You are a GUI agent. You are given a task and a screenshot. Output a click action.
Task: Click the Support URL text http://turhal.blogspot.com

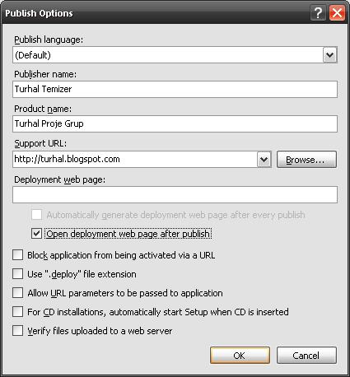[x=68, y=159]
